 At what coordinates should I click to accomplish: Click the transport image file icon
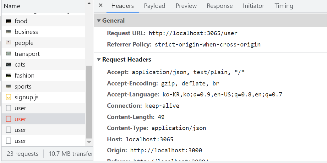(8, 54)
